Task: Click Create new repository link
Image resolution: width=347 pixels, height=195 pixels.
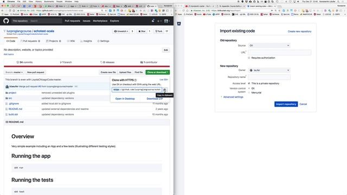Action: 299,31
